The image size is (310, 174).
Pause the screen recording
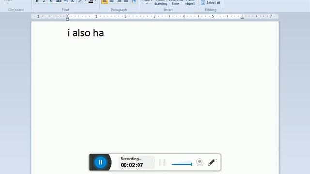coord(100,162)
